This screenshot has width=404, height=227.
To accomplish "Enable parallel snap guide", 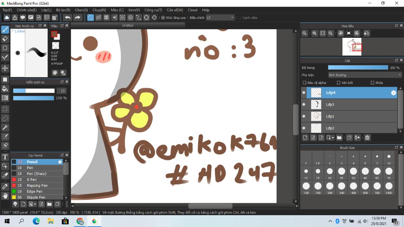I will (98, 17).
